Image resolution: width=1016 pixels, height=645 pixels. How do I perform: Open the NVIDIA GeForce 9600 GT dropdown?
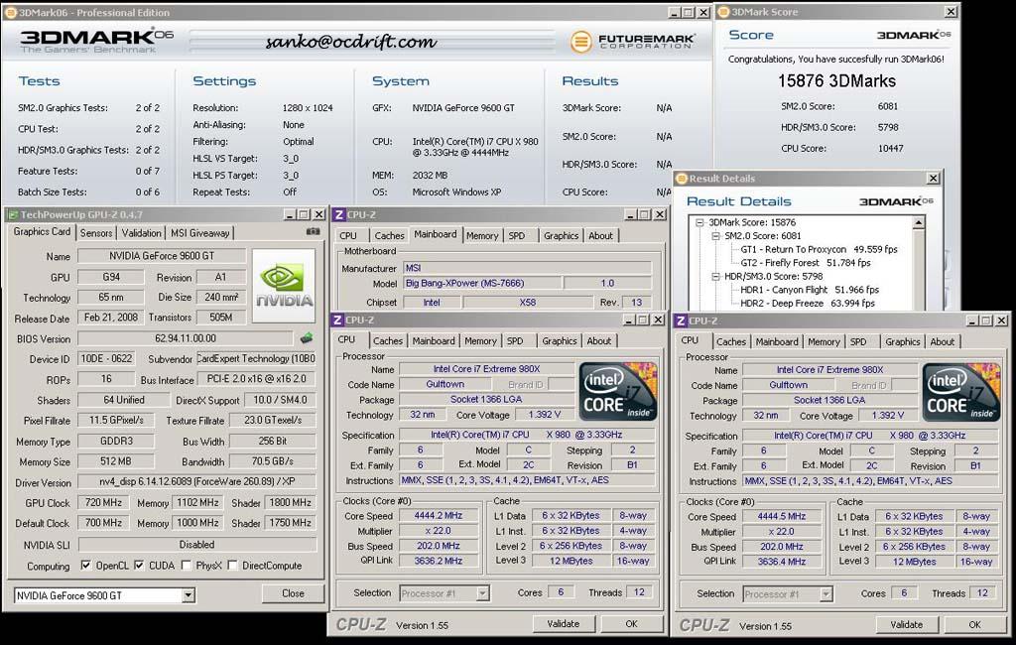[188, 595]
